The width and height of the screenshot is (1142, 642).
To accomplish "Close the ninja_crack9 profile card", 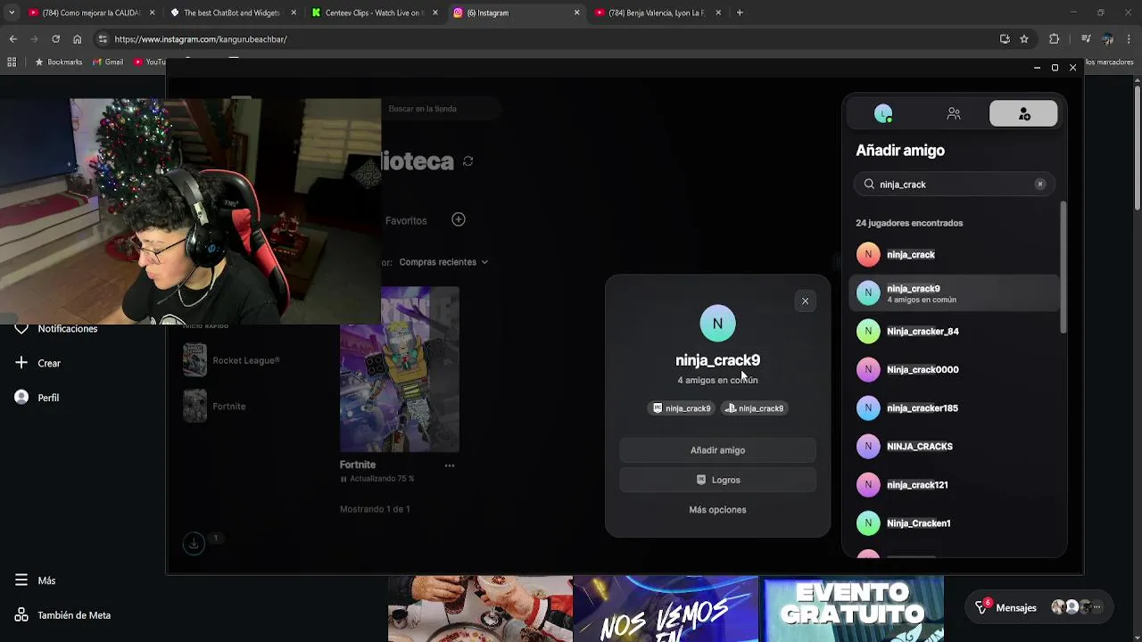I will (805, 301).
